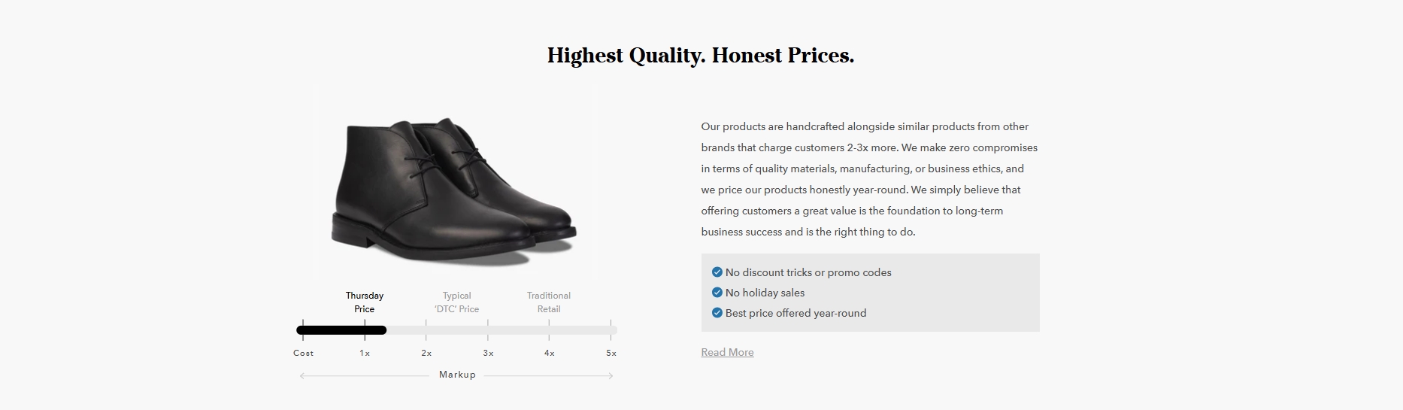Click the 5x tick on markup scale
The height and width of the screenshot is (410, 1403).
pos(611,353)
